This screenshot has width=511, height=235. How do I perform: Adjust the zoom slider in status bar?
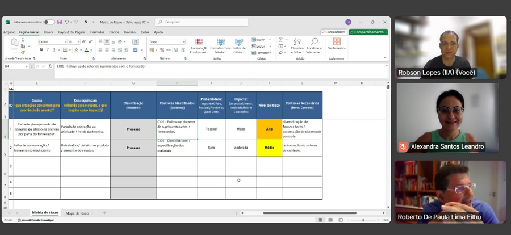(x=363, y=220)
